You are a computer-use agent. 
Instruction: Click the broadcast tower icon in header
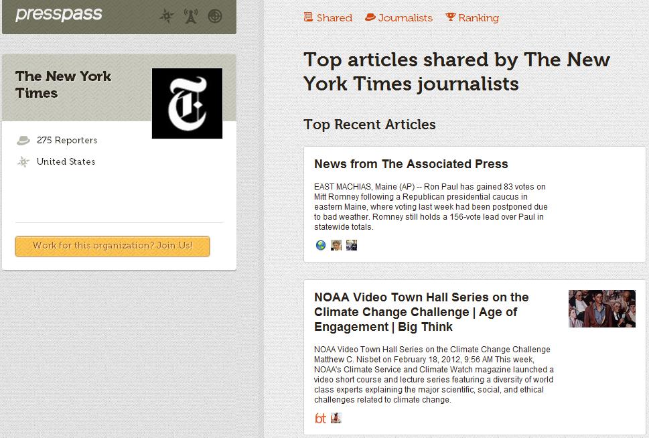click(191, 16)
